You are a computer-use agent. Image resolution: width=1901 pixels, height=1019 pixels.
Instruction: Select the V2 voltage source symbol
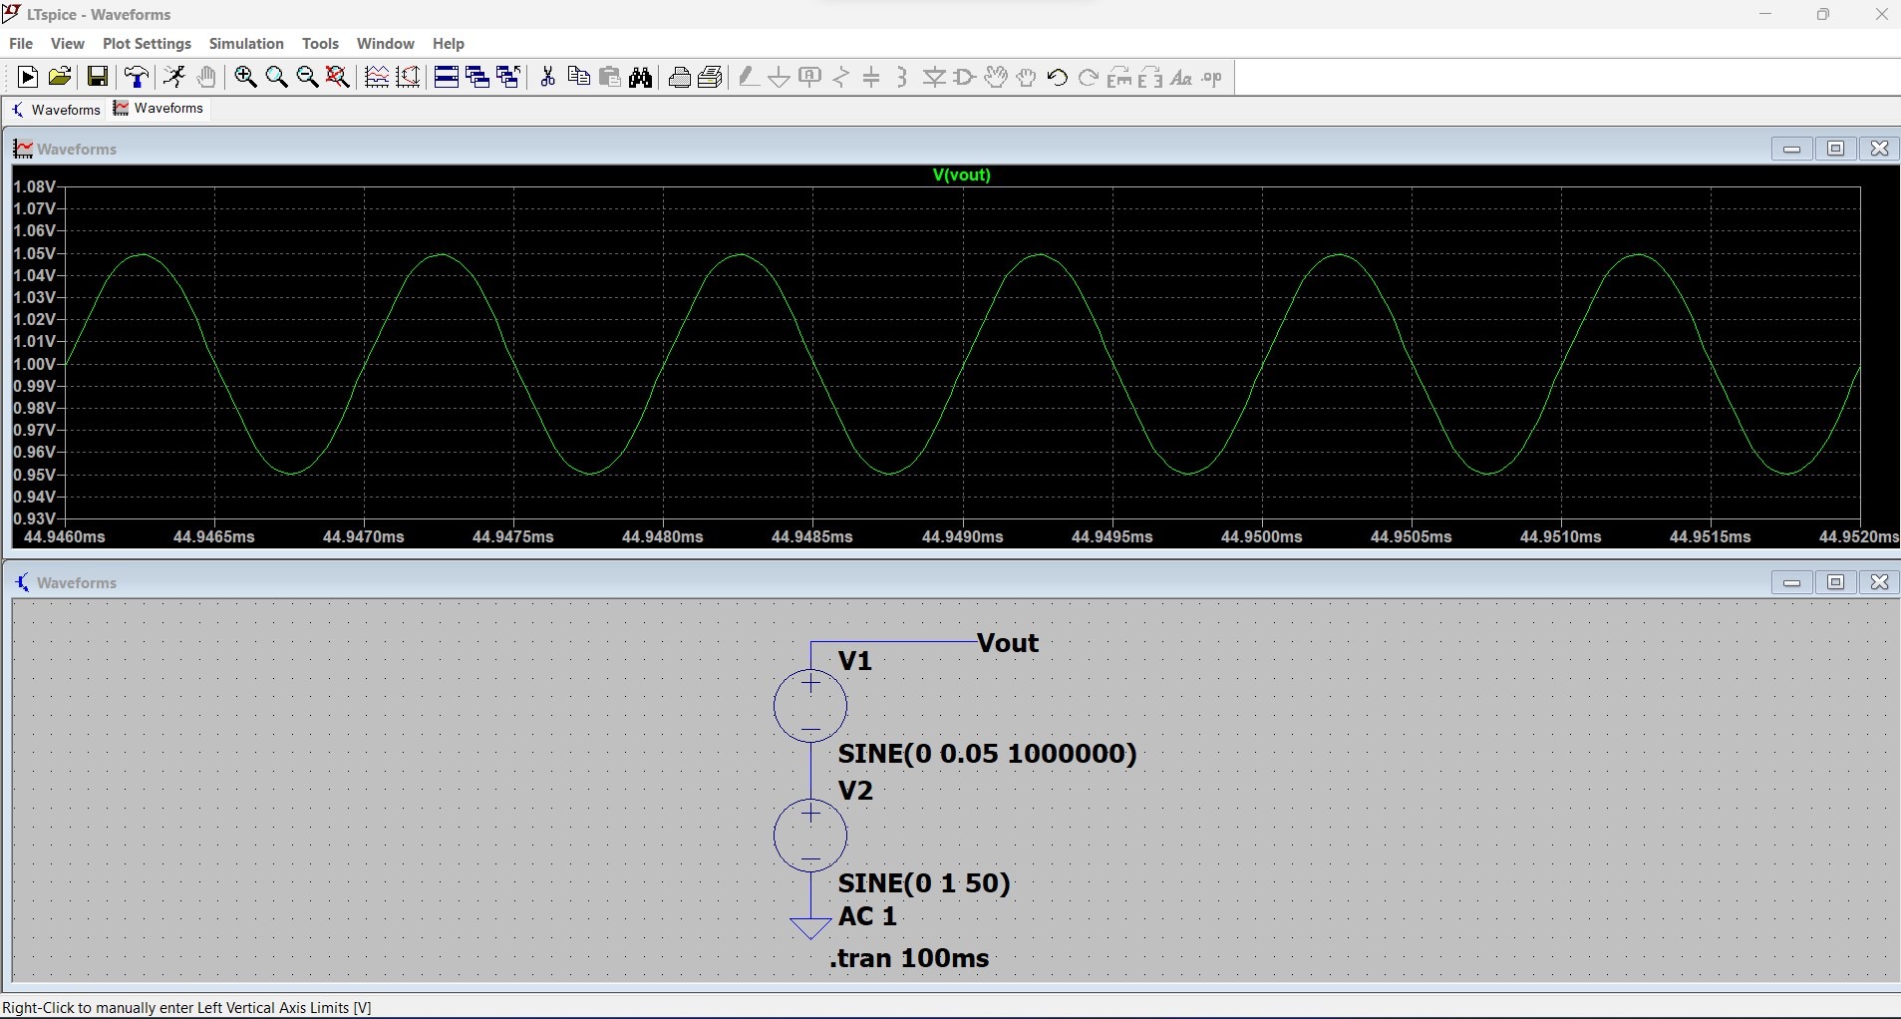[x=810, y=836]
